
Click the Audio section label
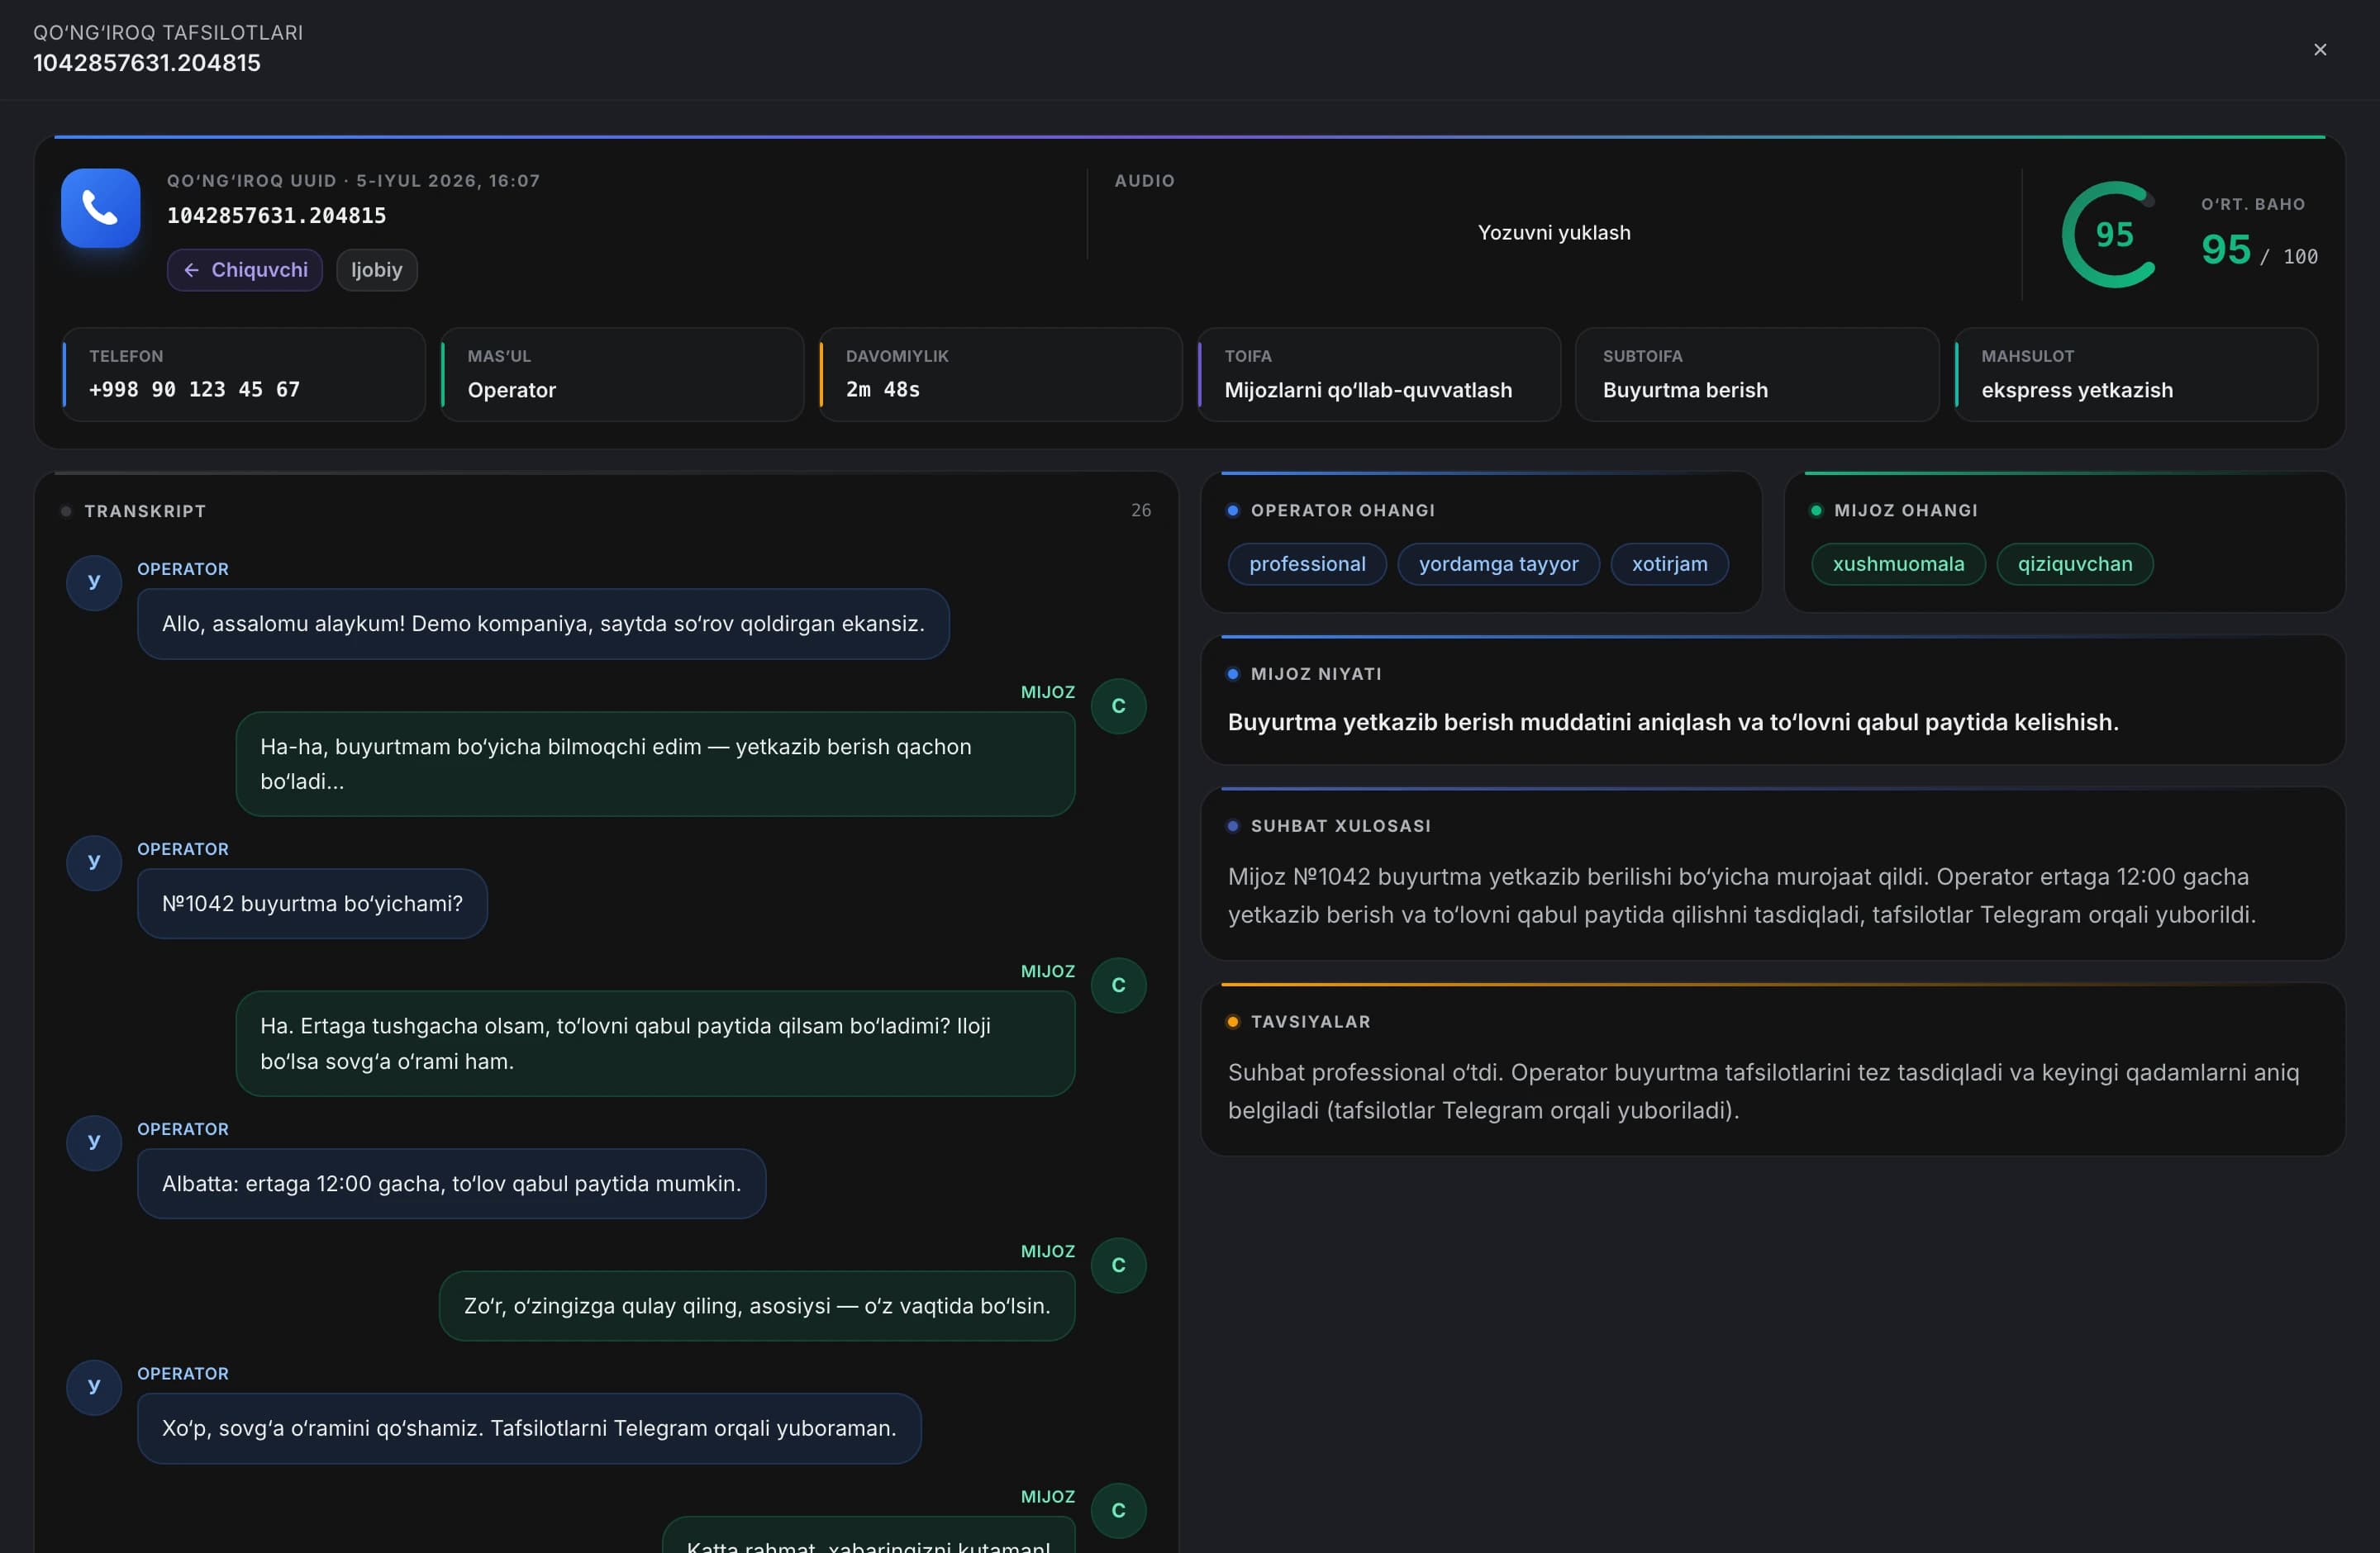[x=1145, y=181]
